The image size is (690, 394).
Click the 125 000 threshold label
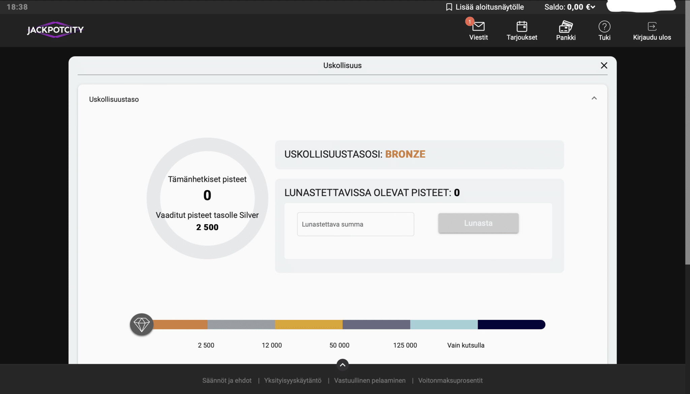point(405,345)
